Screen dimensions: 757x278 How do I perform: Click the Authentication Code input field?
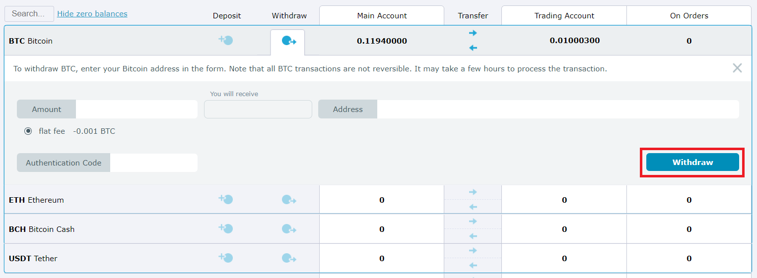(x=153, y=163)
